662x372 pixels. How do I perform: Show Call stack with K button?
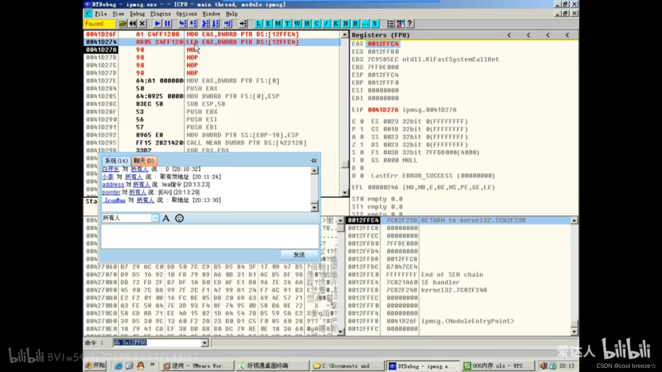pyautogui.click(x=336, y=23)
